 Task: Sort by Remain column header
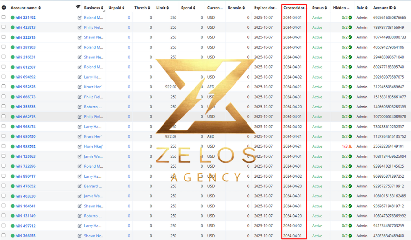coord(236,8)
